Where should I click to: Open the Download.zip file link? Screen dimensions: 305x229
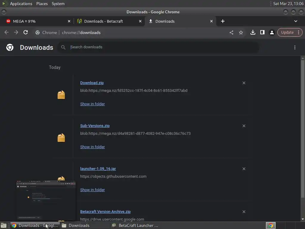92,83
